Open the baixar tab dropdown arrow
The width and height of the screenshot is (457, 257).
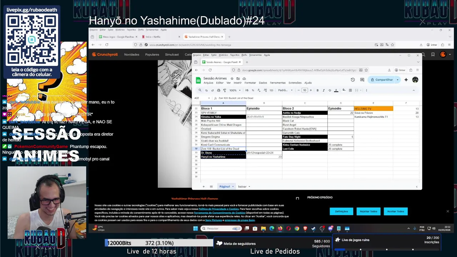[x=249, y=187]
